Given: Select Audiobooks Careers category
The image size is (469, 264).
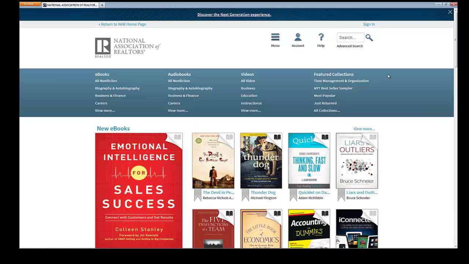Looking at the screenshot, I should point(174,103).
